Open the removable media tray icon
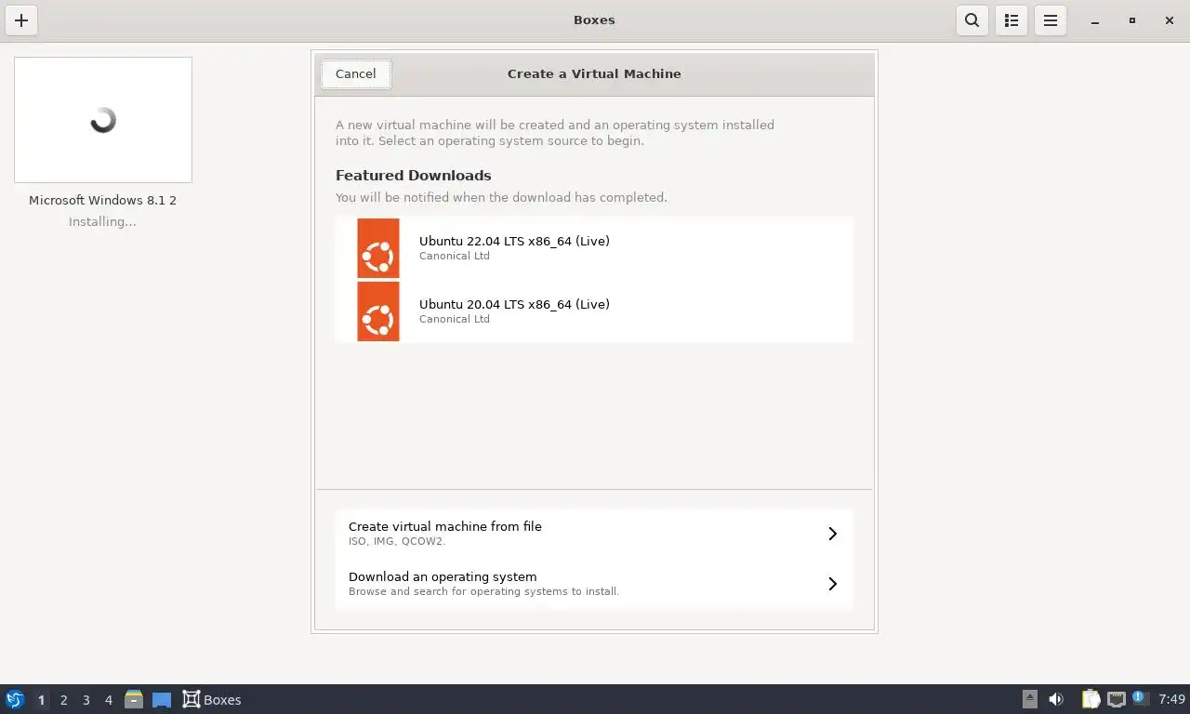The image size is (1190, 714). pos(1030,699)
